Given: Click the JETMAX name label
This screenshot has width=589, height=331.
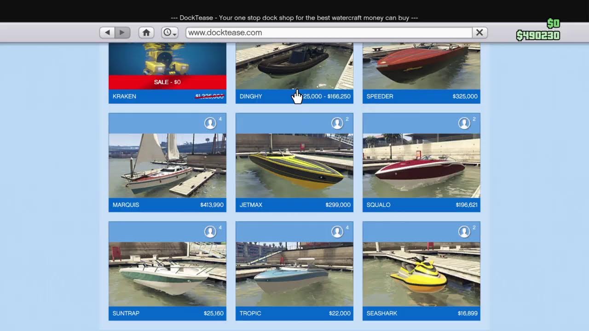Looking at the screenshot, I should [x=251, y=205].
